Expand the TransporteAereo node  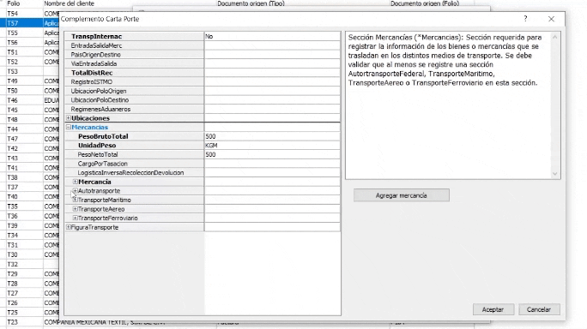coord(76,209)
